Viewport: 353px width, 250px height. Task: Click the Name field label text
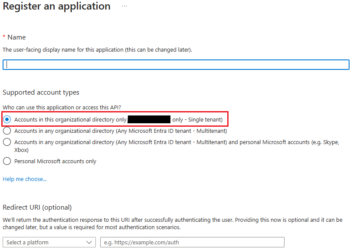(x=16, y=37)
